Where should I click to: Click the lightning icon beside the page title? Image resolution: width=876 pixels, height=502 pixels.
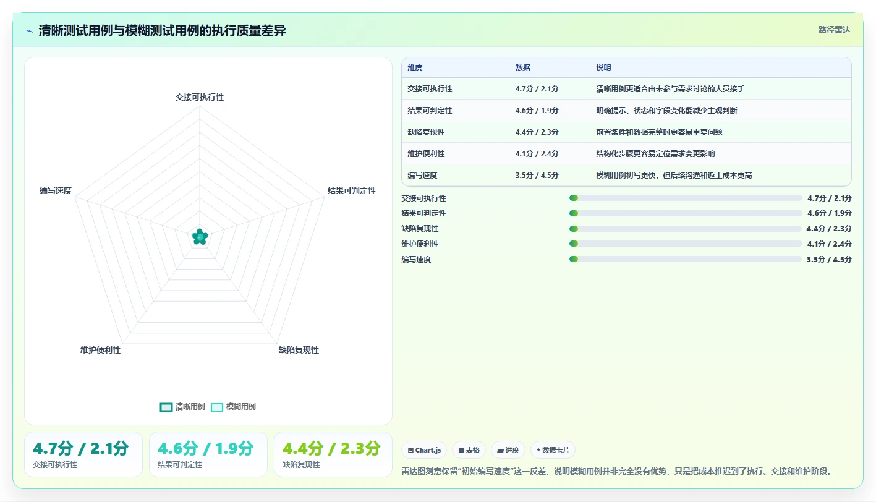tap(29, 31)
